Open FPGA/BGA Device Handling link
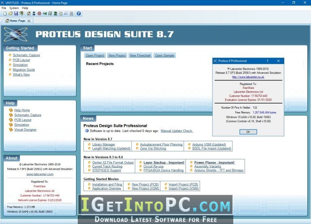 click(164, 170)
